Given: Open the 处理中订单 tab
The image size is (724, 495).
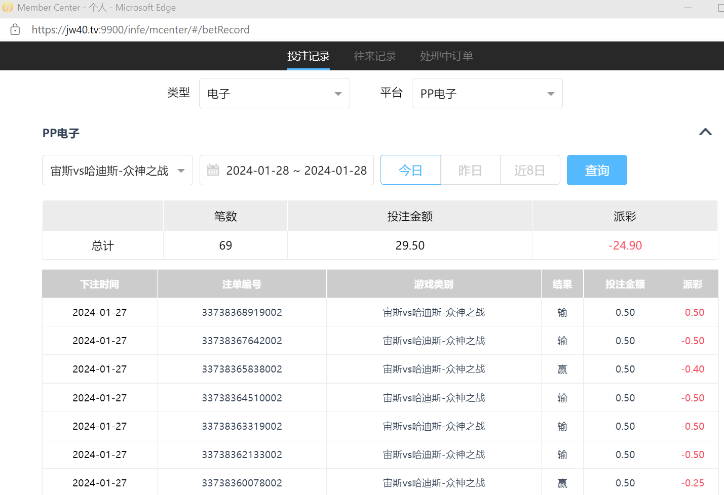Looking at the screenshot, I should coord(446,56).
